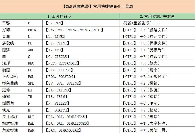Click the cell labeled 修剪
This screenshot has width=195, height=133.
13,97
